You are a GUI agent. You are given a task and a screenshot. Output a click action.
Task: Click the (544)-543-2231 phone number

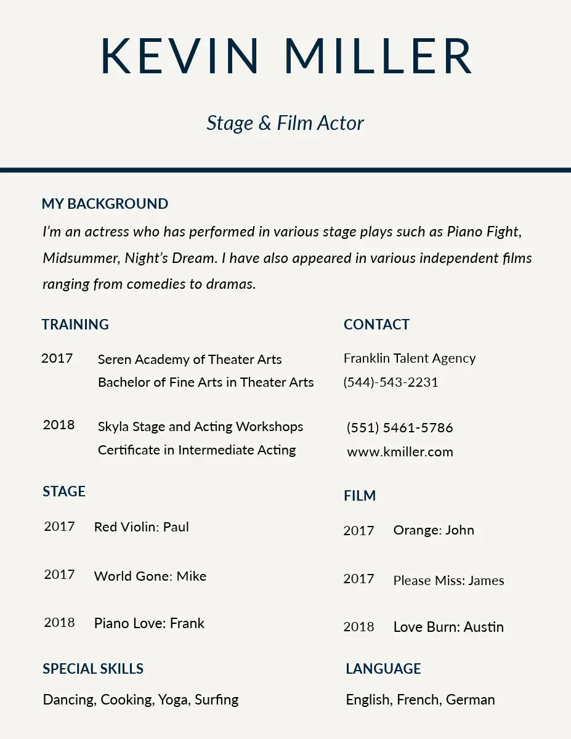click(x=391, y=382)
